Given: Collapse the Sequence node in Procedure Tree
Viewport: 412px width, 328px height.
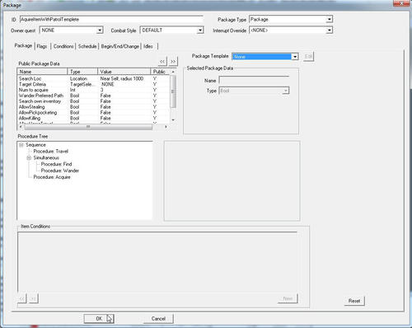Looking at the screenshot, I should [21, 145].
